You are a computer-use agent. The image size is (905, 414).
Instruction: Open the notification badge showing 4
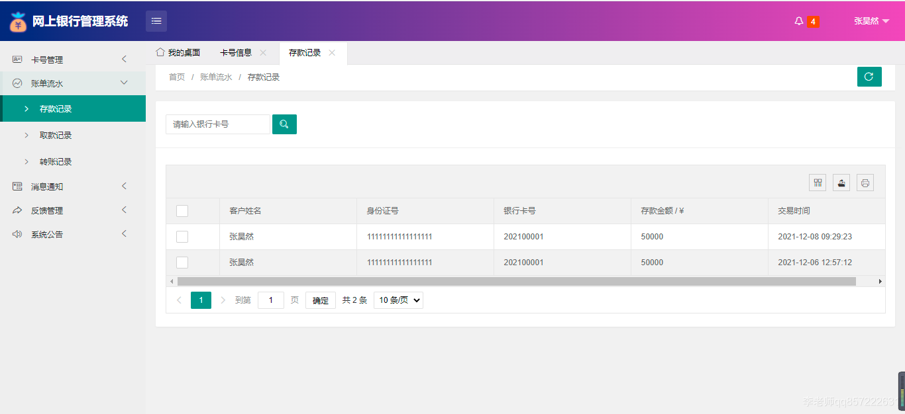(x=813, y=21)
